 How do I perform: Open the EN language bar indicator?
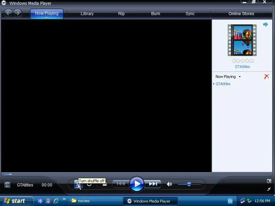coord(230,201)
